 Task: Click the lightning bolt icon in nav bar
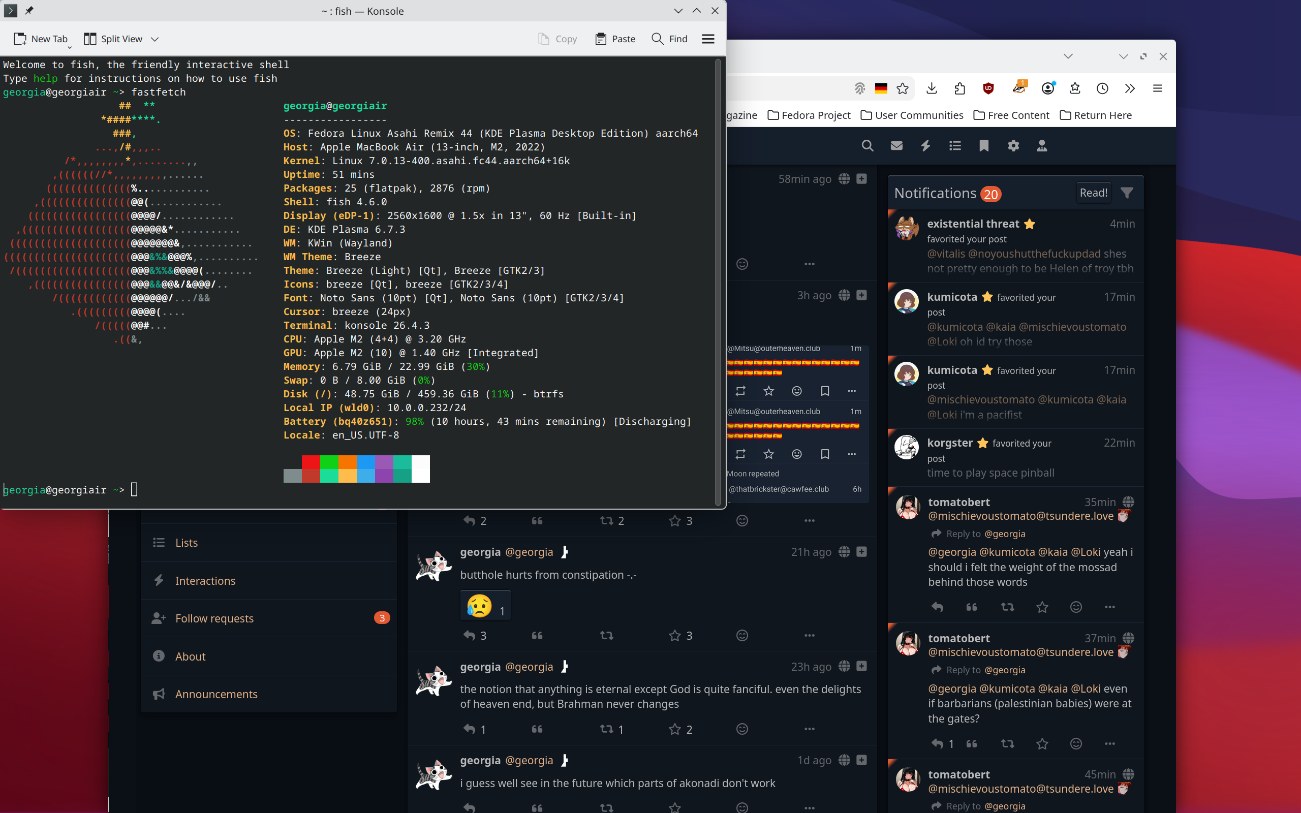click(x=925, y=146)
